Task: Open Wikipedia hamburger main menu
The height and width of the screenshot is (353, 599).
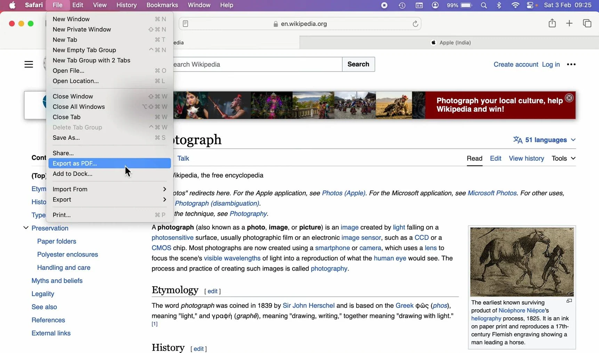Action: 29,64
